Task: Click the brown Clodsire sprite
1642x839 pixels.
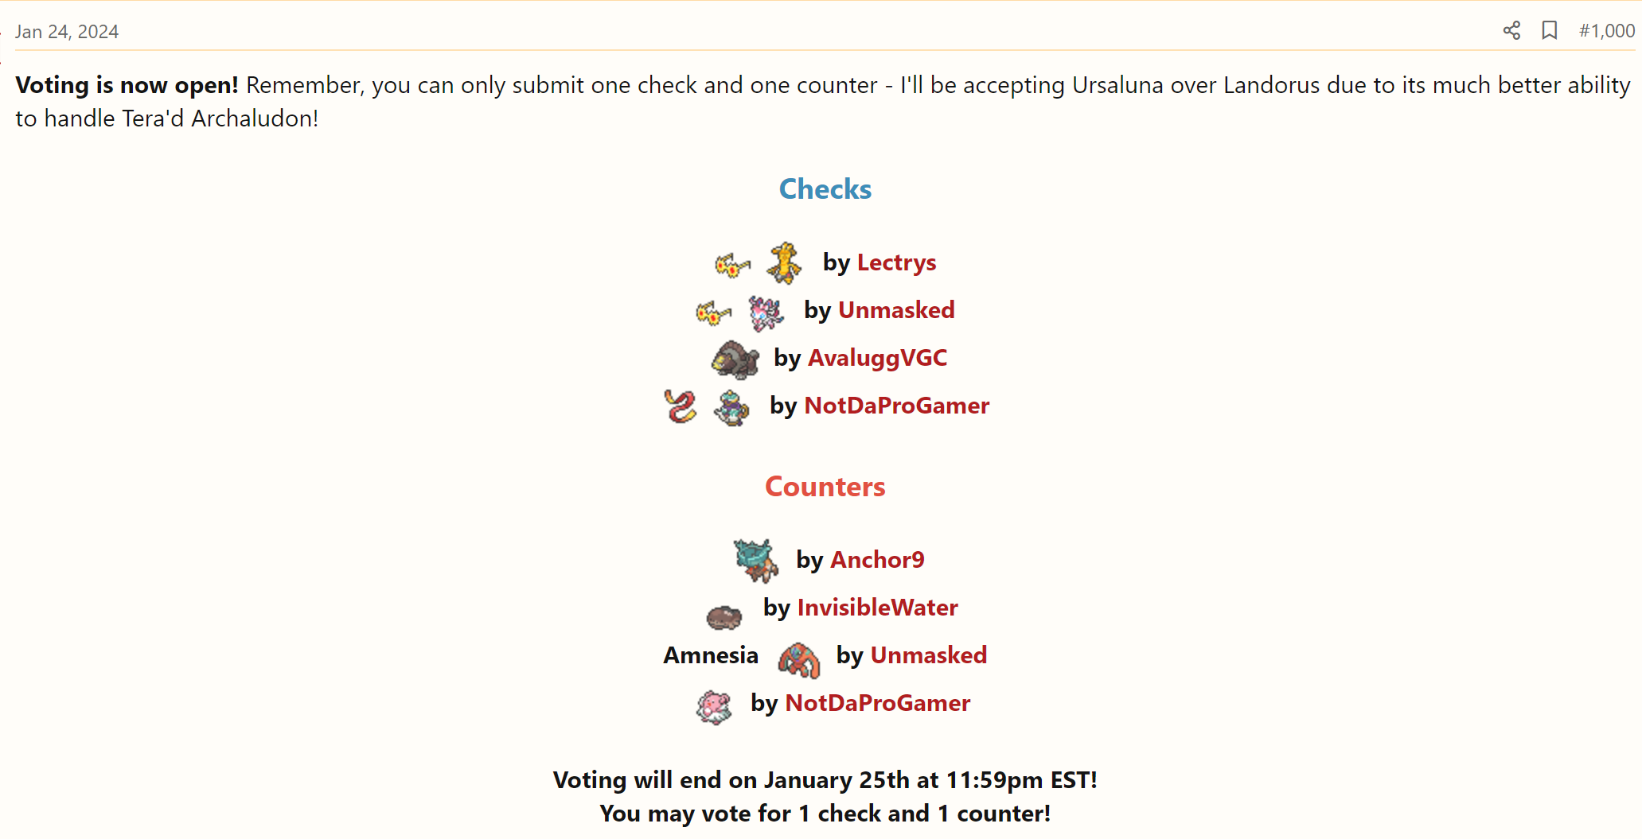Action: point(723,616)
